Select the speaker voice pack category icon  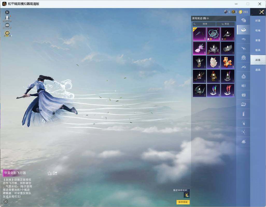click(243, 86)
